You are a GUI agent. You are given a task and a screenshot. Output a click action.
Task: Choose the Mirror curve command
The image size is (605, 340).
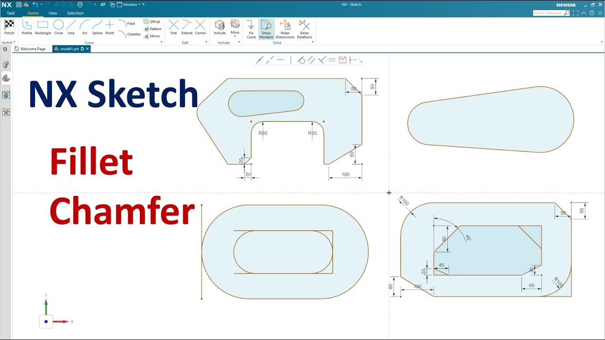point(152,36)
